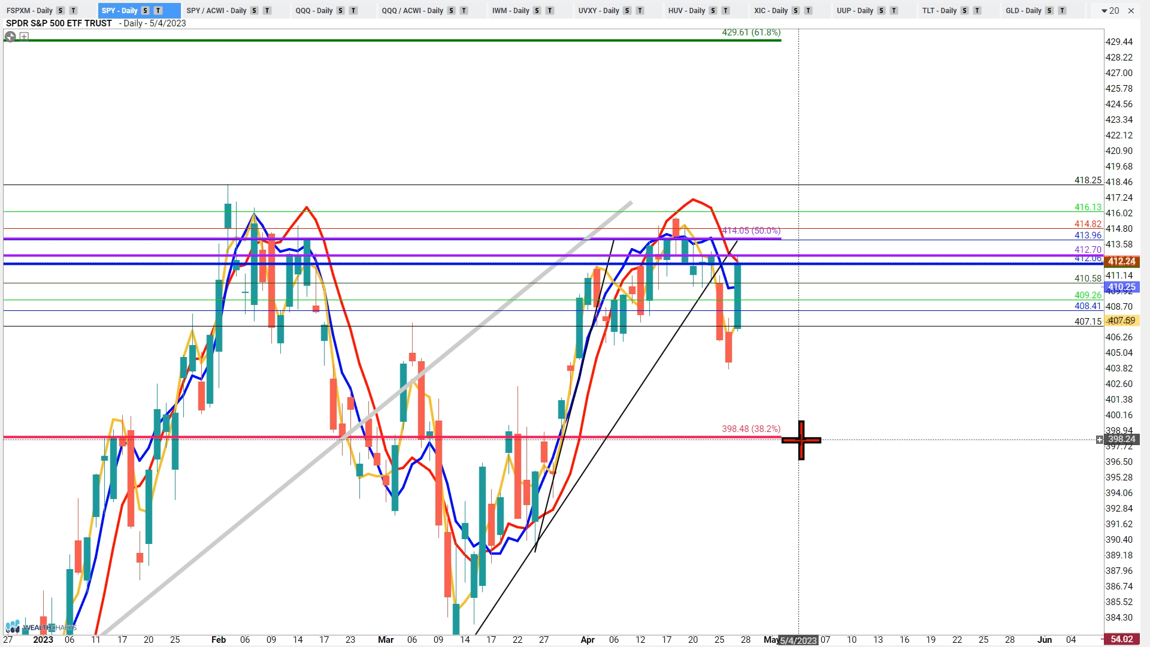The image size is (1150, 647).
Task: Click the blue 410.25 price tag
Action: click(1122, 288)
